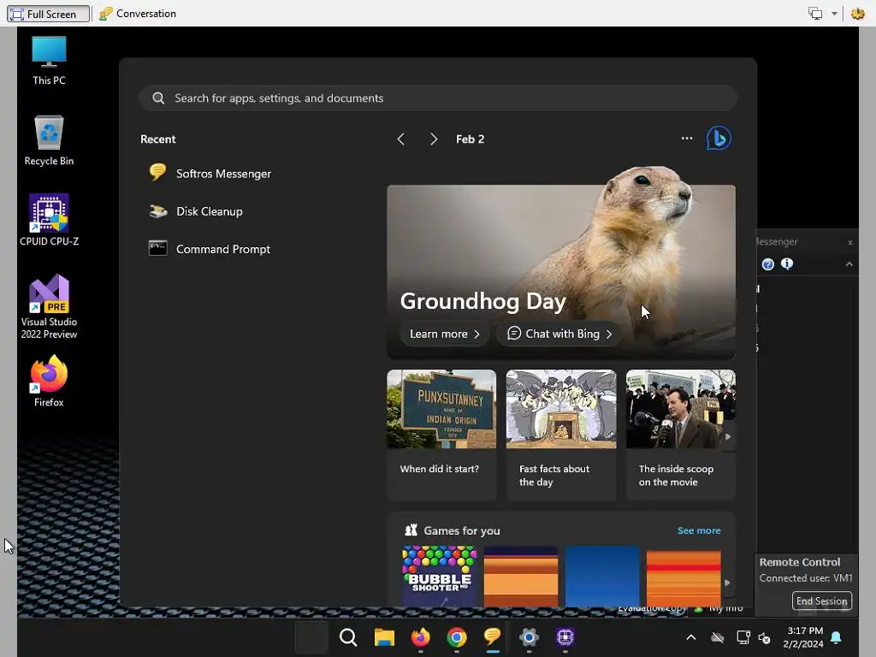Screen dimensions: 876x657
Task: Open Softros Messenger from Recent
Action: click(210, 174)
